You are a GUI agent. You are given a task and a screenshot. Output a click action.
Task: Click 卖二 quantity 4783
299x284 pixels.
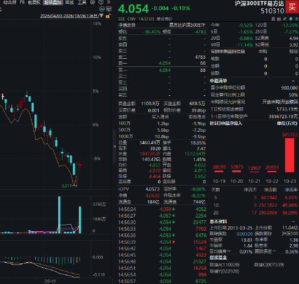(200, 57)
